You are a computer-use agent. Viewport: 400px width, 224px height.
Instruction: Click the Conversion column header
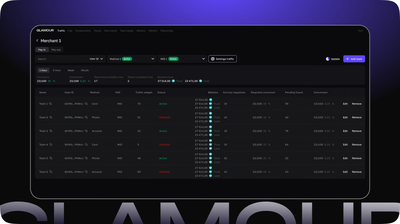[x=321, y=92]
